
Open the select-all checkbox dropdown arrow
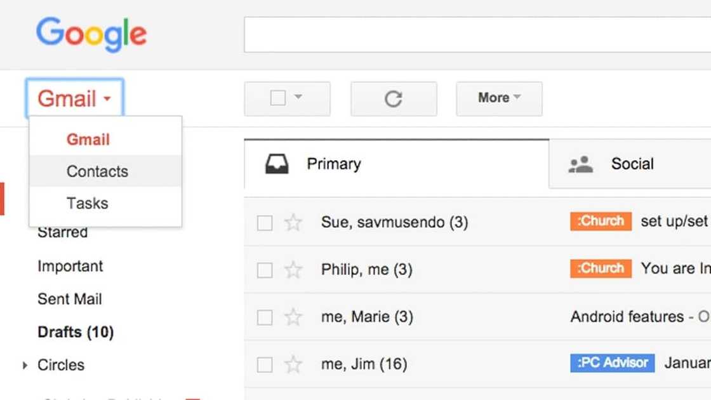[298, 97]
